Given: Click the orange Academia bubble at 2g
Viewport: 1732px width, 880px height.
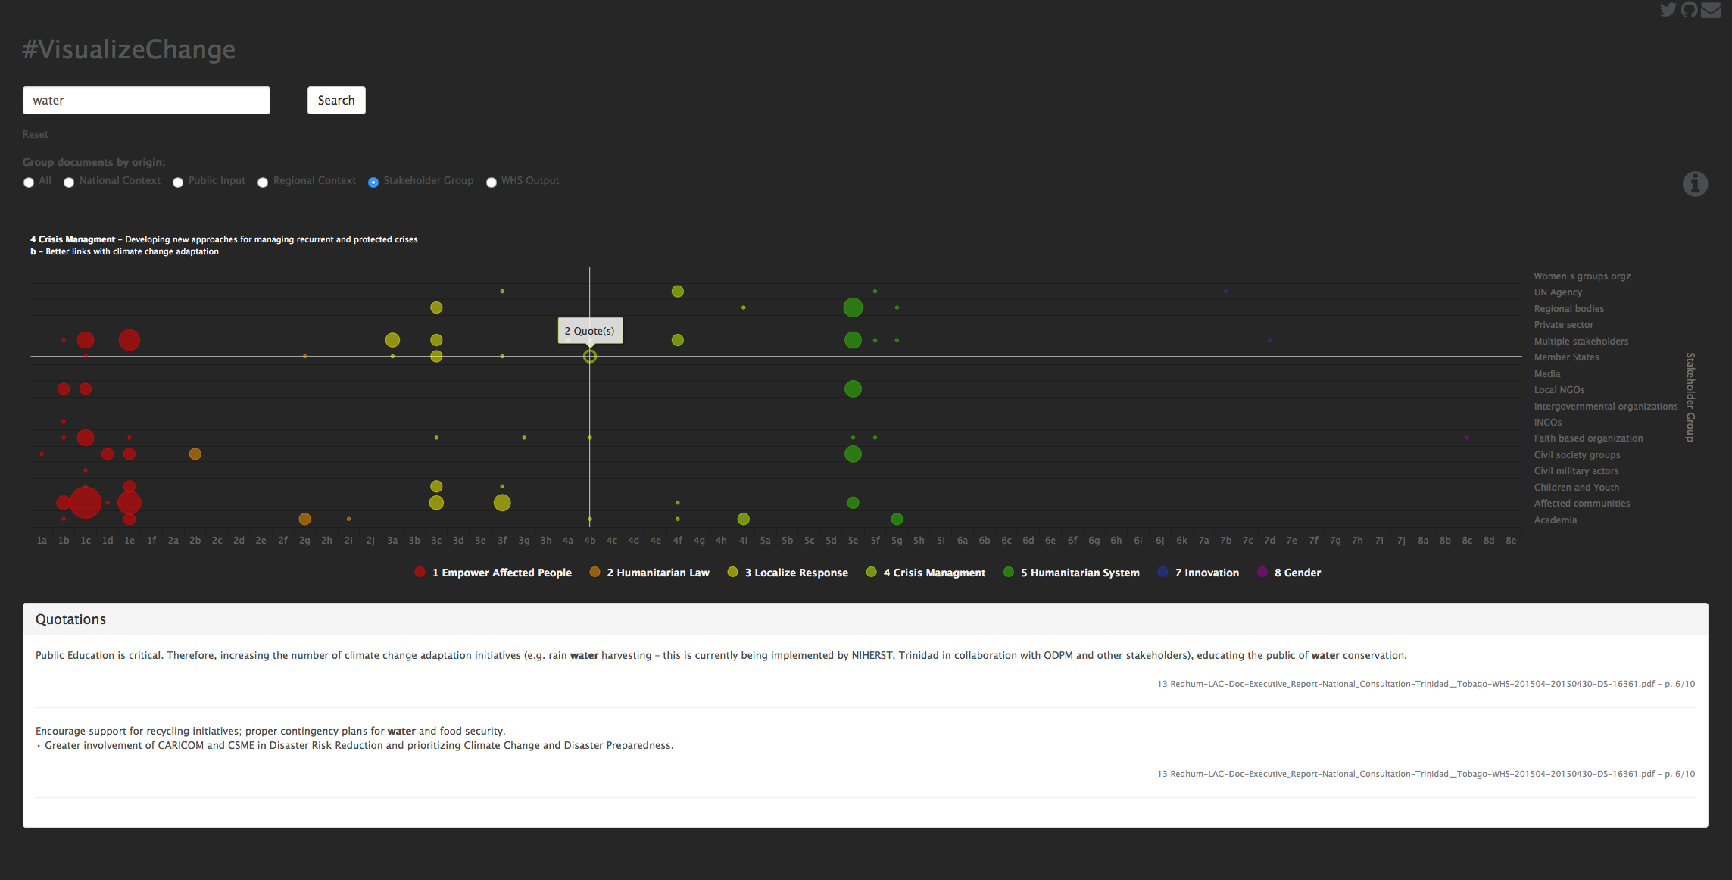Looking at the screenshot, I should (x=304, y=519).
